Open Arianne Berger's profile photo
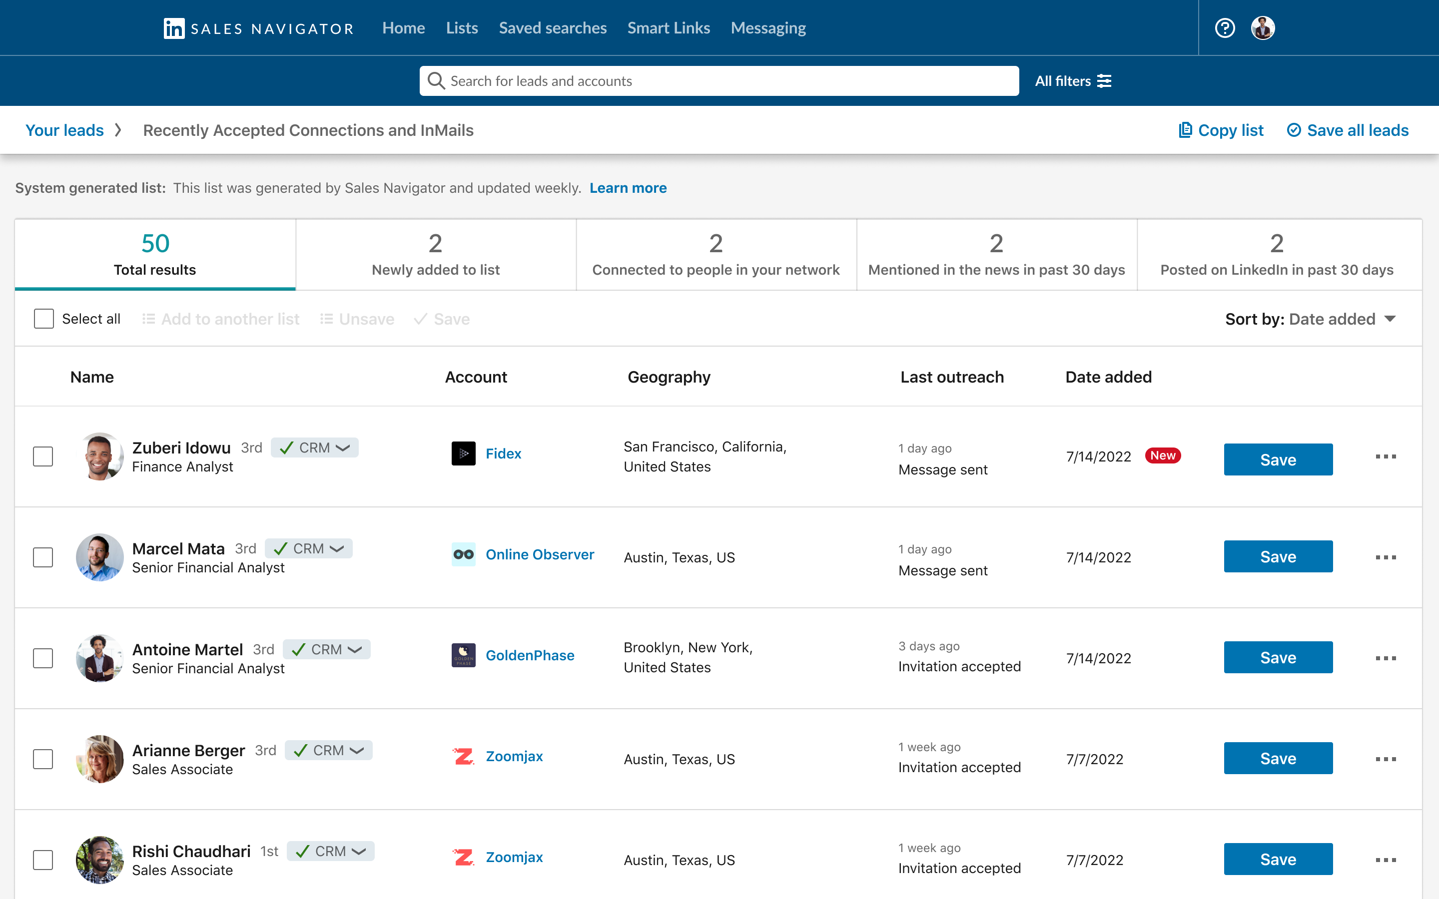 (x=100, y=759)
